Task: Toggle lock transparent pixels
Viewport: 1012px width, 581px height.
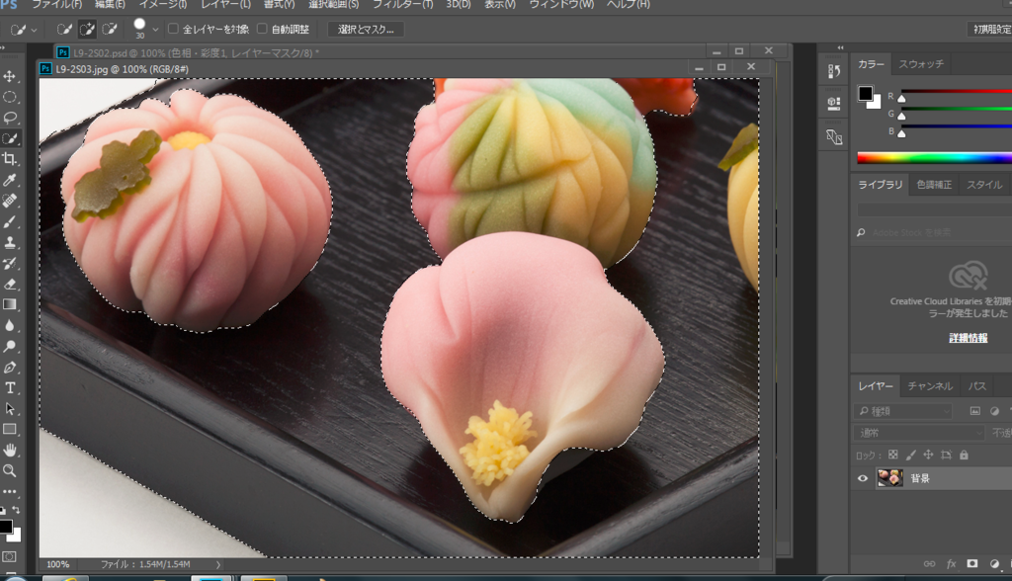Action: pyautogui.click(x=893, y=456)
